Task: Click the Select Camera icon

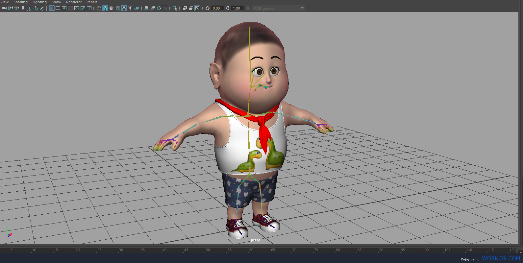Action: [x=4, y=8]
